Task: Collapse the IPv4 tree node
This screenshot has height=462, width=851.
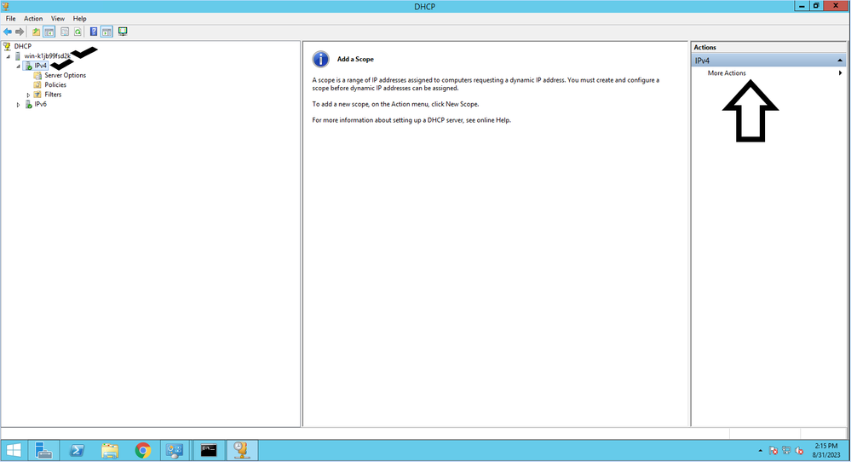Action: pyautogui.click(x=18, y=66)
